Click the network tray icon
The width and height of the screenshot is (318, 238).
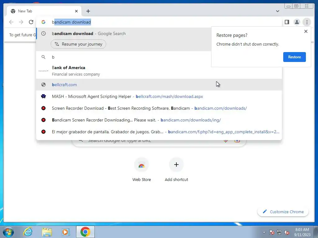pos(279,232)
